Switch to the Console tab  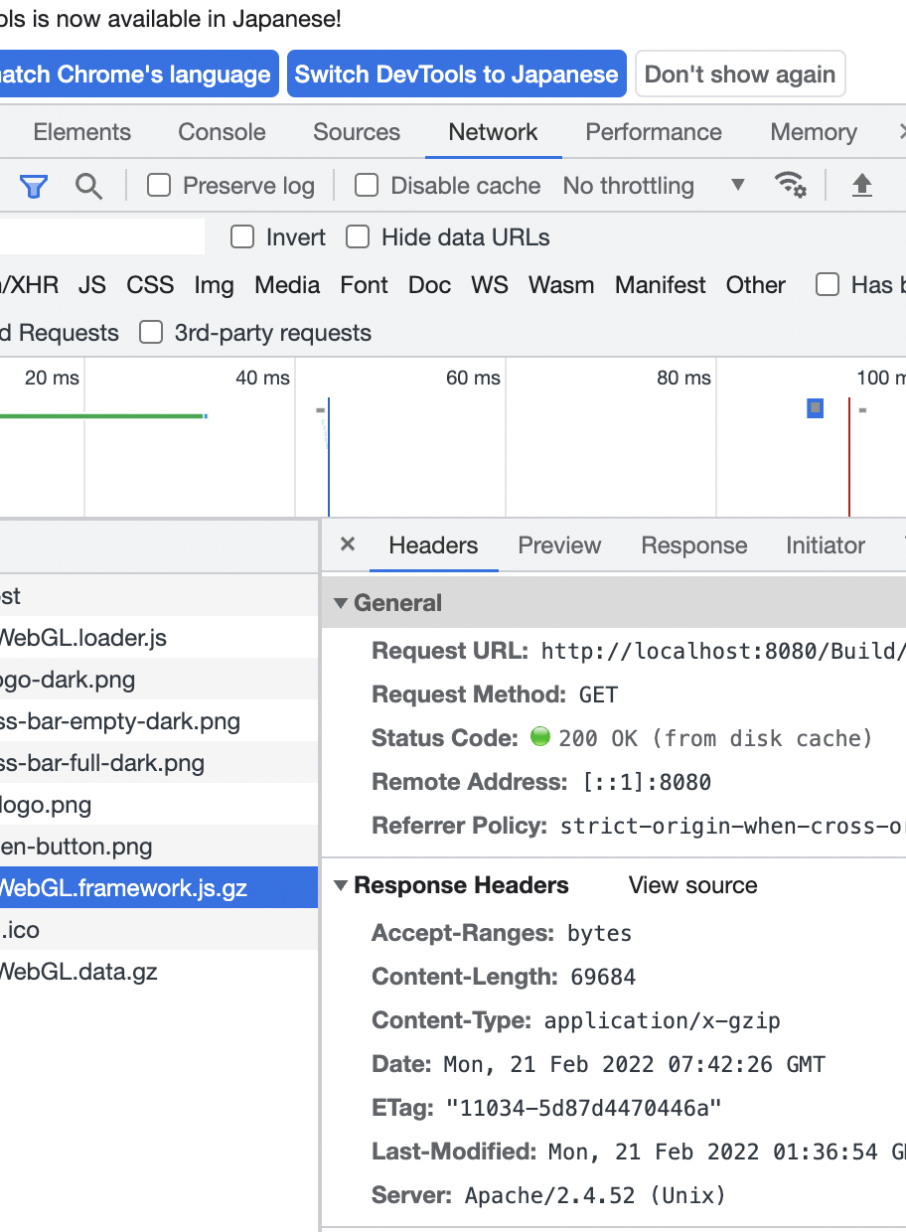pos(222,132)
